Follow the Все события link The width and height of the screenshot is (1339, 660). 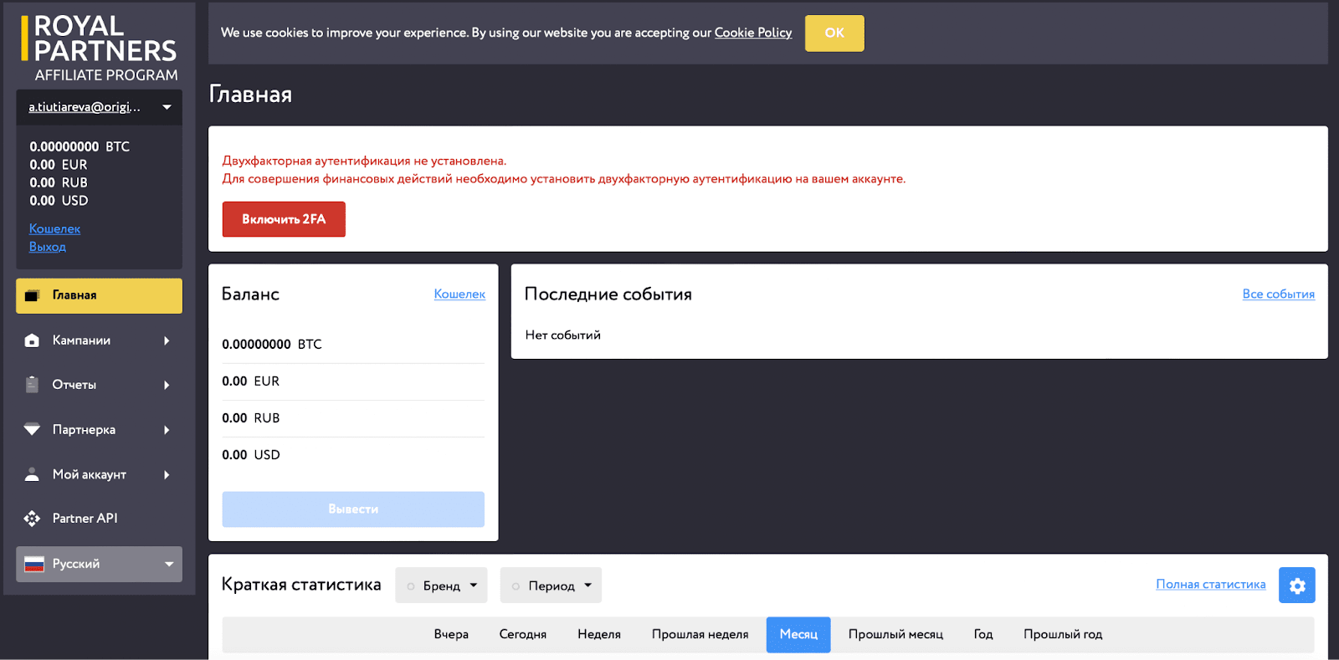pyautogui.click(x=1278, y=294)
